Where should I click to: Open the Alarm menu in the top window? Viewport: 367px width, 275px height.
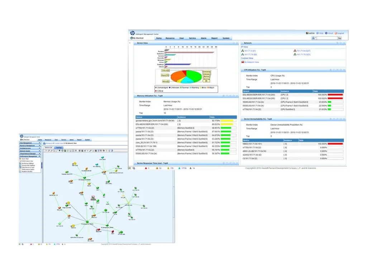204,38
